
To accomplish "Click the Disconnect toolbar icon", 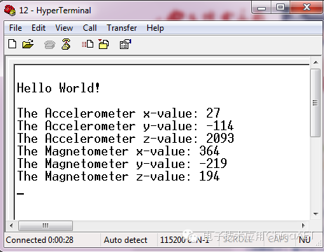I will pyautogui.click(x=66, y=44).
